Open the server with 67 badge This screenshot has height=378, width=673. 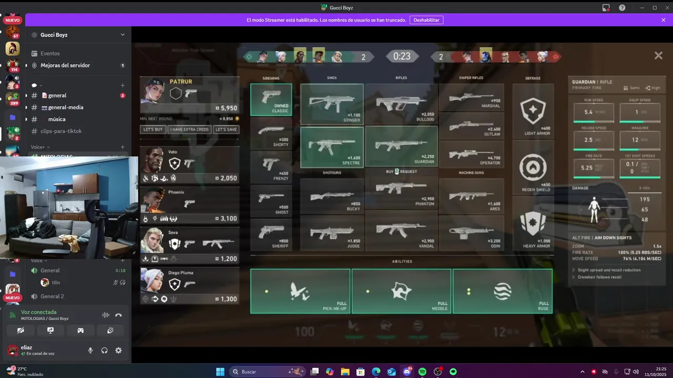click(12, 31)
